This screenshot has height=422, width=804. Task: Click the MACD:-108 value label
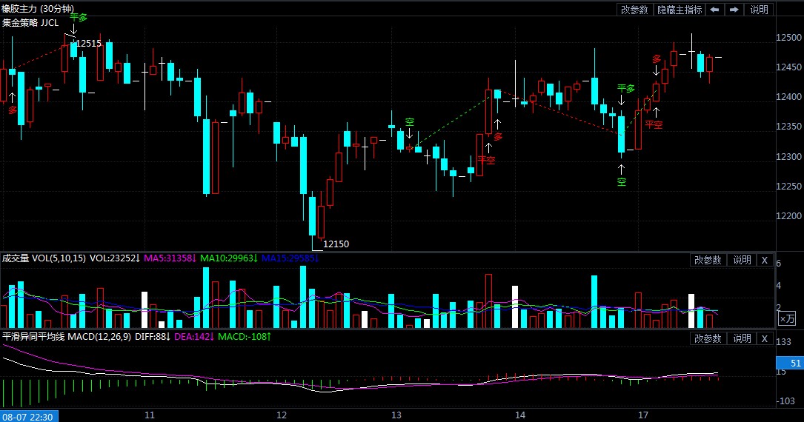click(x=244, y=336)
